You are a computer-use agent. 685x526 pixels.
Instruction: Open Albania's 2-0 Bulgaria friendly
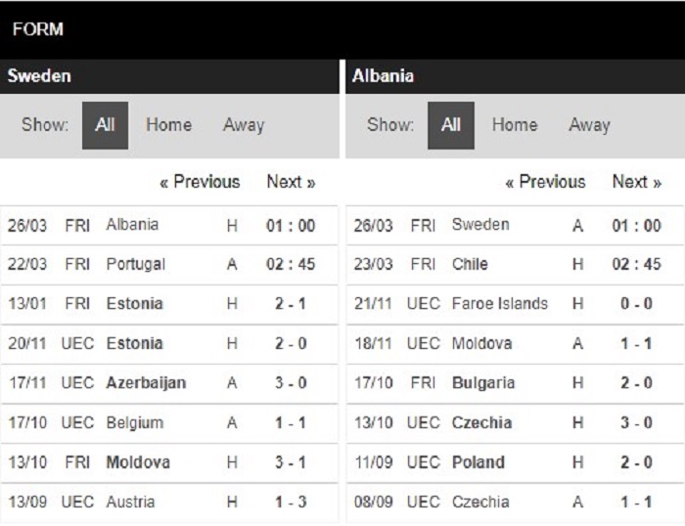coord(515,383)
